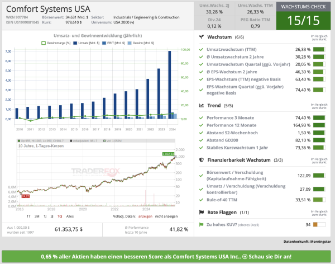Click the checkmark next to Performance 12 Monate

point(202,125)
